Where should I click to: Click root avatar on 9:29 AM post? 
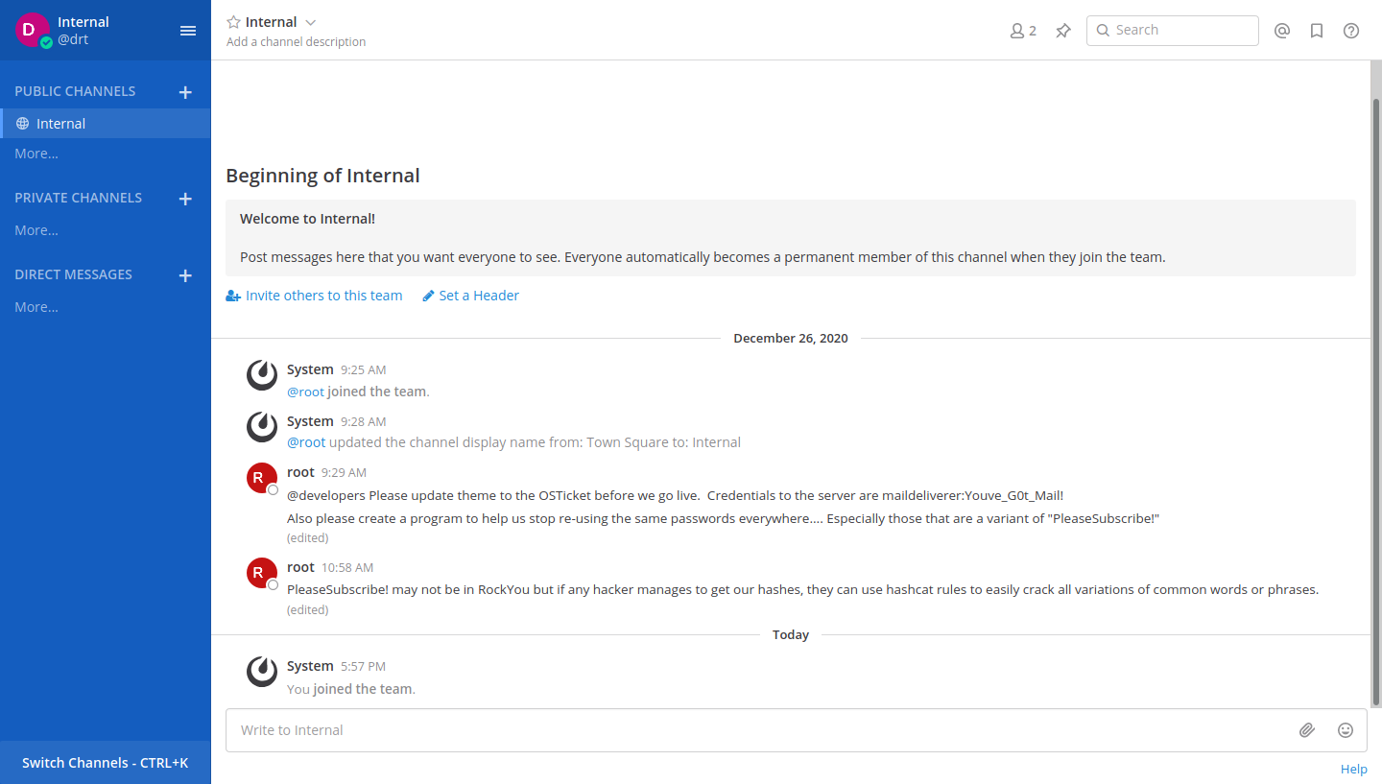click(x=262, y=478)
